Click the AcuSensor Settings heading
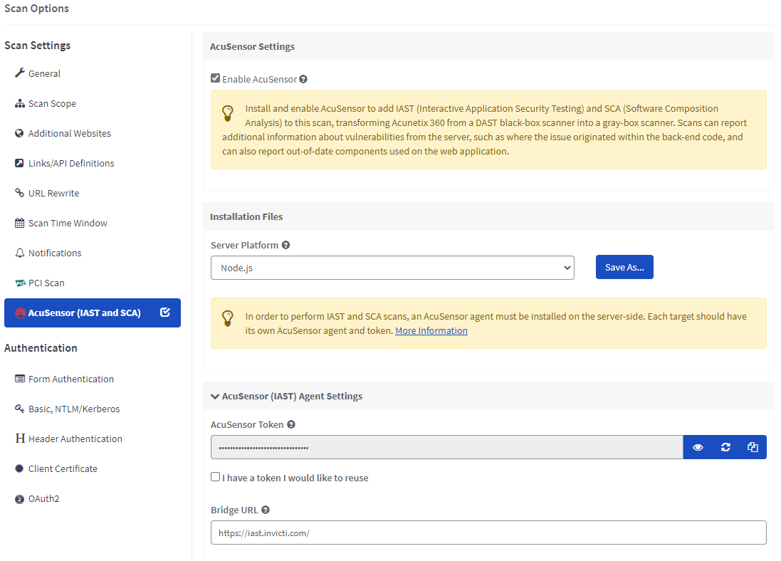 point(252,46)
